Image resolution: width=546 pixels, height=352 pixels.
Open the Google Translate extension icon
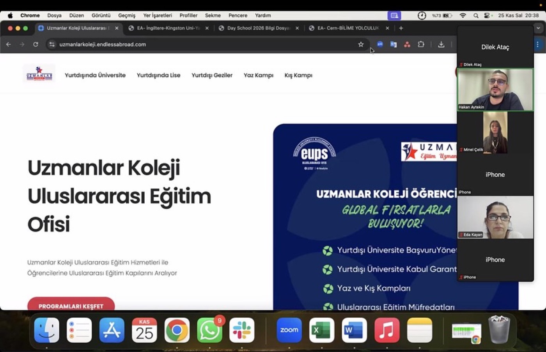[x=394, y=44]
